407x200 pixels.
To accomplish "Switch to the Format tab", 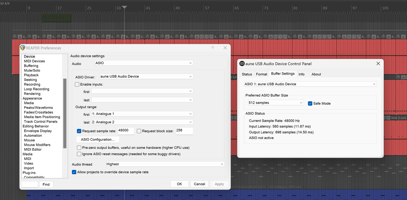I will [262, 74].
